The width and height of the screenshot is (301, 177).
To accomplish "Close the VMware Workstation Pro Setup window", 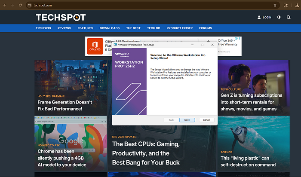I will [x=212, y=45].
